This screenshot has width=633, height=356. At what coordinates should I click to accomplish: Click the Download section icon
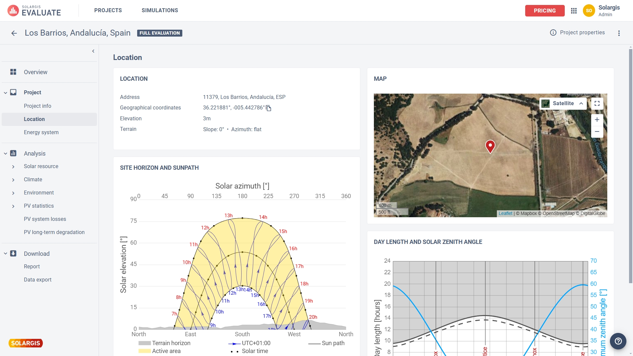[x=13, y=253]
